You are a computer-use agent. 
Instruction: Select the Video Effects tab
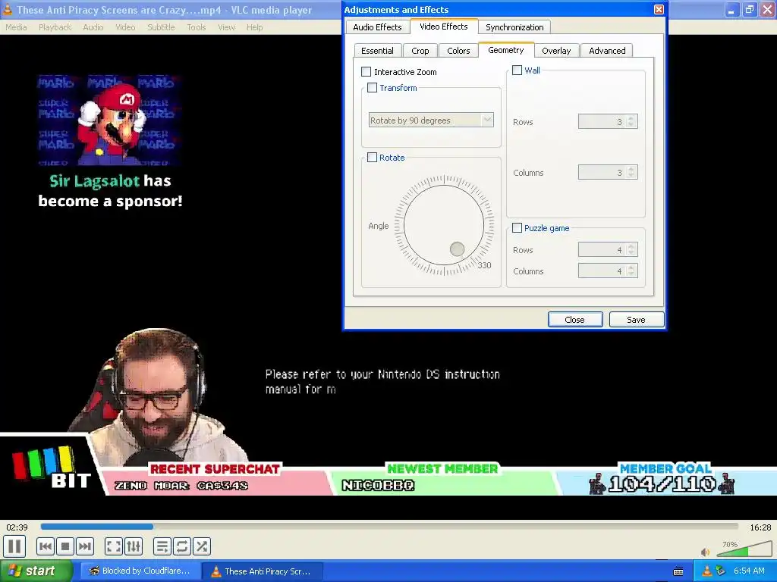point(443,27)
